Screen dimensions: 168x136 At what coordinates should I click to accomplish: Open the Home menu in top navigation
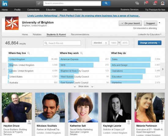coord(5,10)
